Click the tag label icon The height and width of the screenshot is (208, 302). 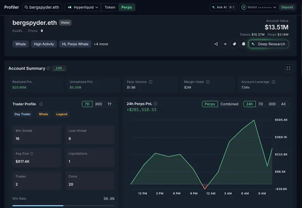click(x=234, y=44)
